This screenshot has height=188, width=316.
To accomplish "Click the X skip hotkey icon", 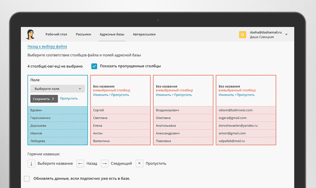I will coord(139,163).
